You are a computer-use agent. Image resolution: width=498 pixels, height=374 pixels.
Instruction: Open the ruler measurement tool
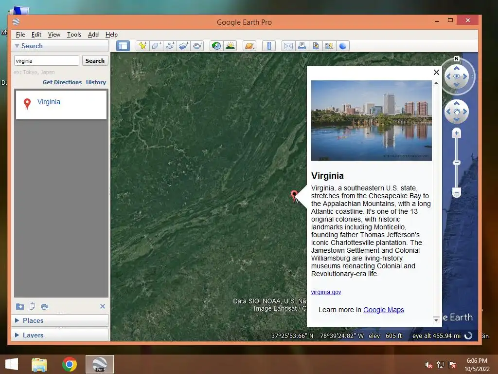click(x=268, y=46)
